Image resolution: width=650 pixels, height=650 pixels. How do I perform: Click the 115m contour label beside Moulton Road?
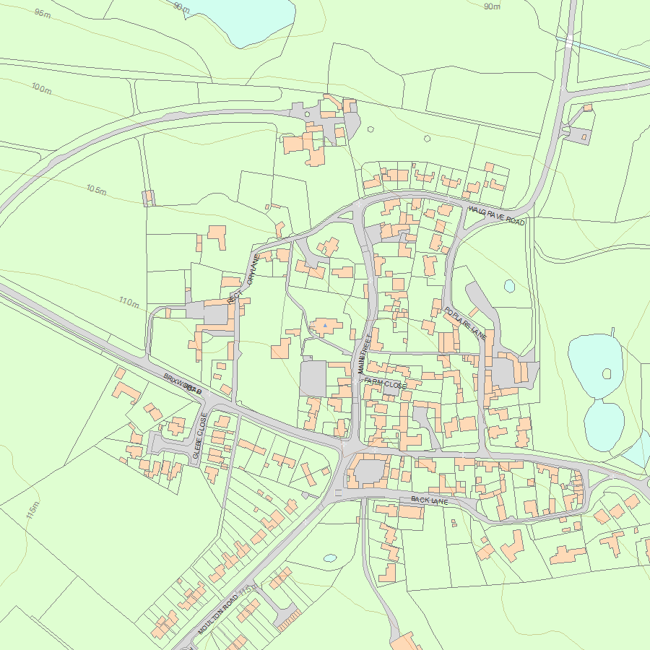[x=250, y=589]
